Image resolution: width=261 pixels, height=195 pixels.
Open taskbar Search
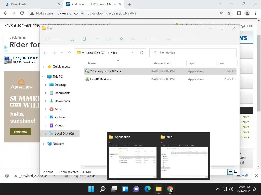pos(103,189)
